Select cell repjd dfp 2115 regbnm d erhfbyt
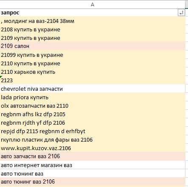 tap(93, 131)
